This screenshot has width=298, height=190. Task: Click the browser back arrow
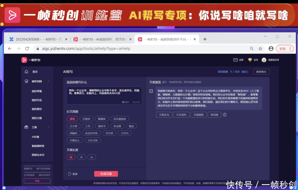(10, 49)
